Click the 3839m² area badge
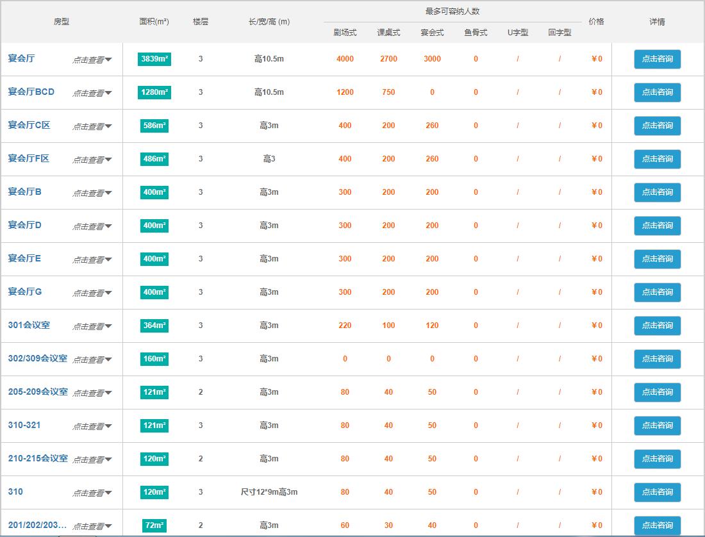The width and height of the screenshot is (705, 537). (x=154, y=59)
